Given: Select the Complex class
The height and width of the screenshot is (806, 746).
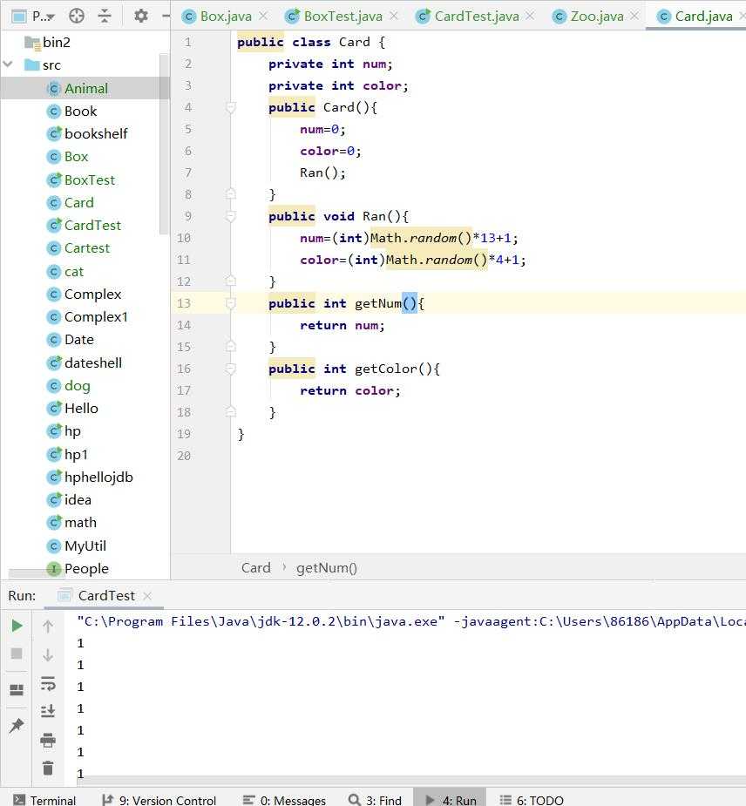Looking at the screenshot, I should [x=85, y=294].
